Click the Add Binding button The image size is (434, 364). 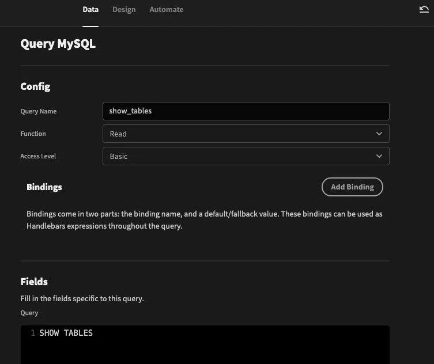click(352, 187)
